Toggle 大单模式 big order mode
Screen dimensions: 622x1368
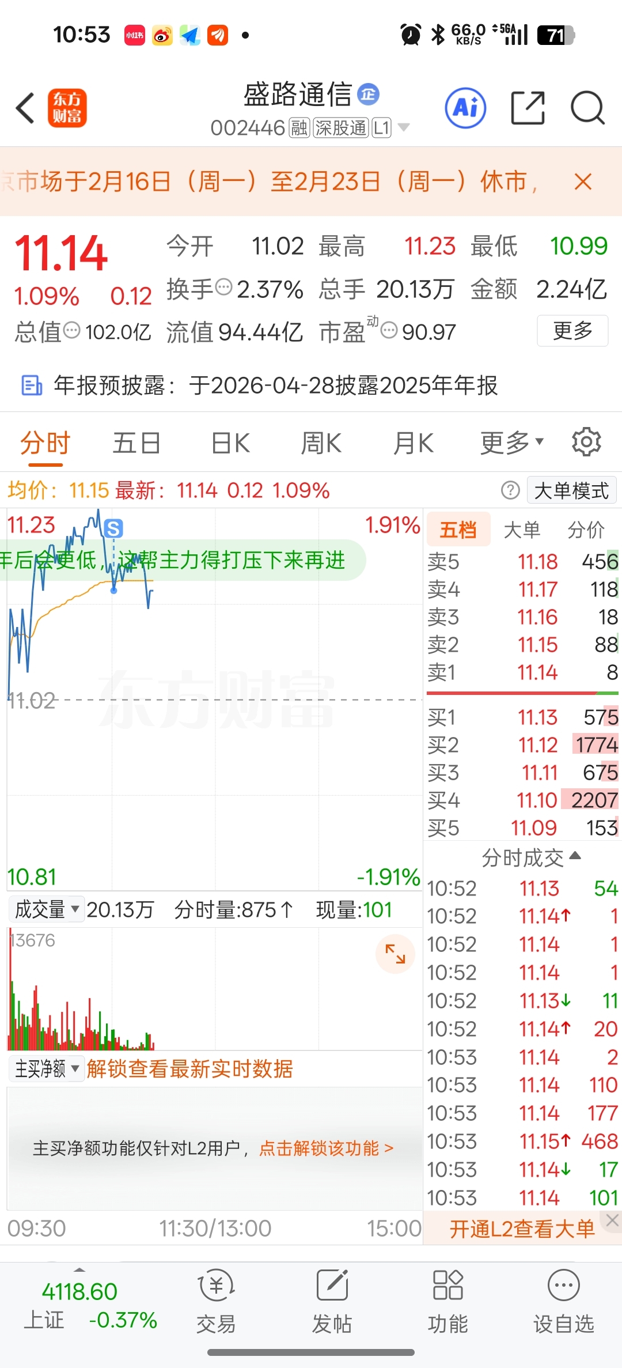571,491
